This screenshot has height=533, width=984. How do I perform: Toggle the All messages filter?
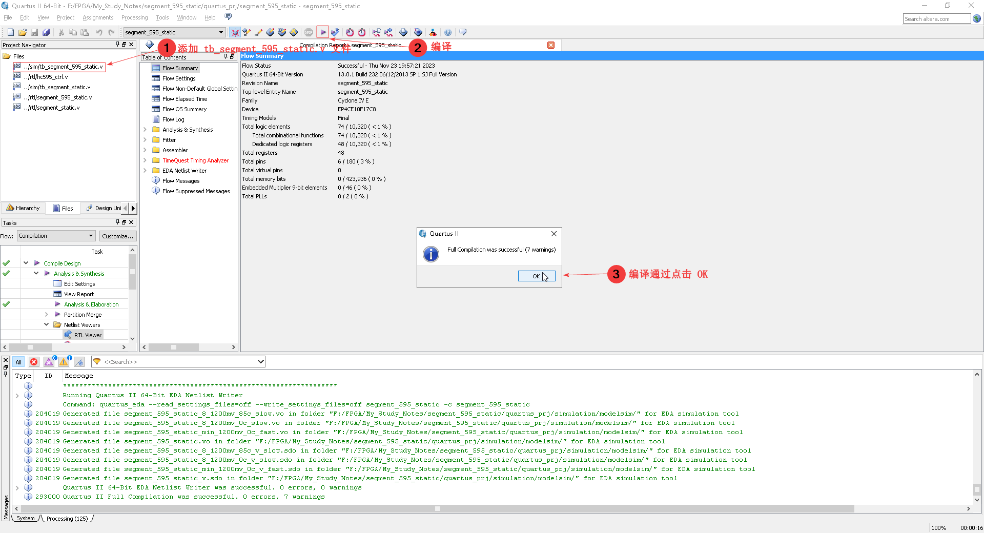point(18,362)
